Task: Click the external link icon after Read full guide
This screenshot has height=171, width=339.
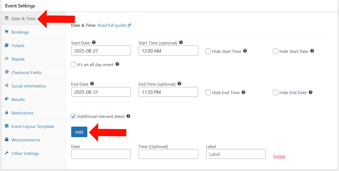Action: [x=129, y=25]
